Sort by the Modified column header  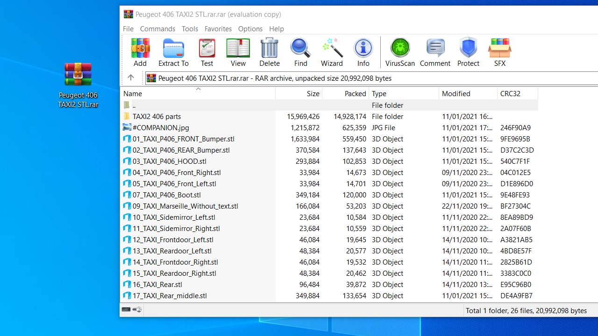pyautogui.click(x=468, y=93)
